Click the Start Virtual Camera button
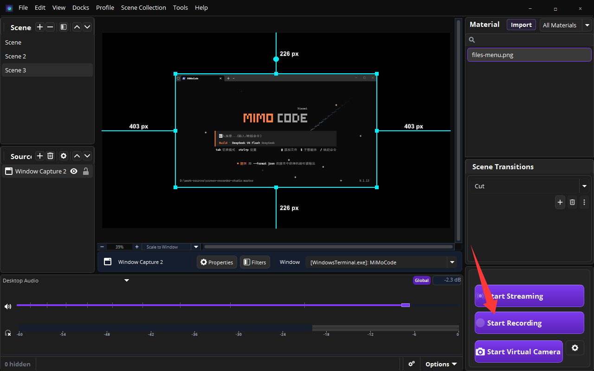Viewport: 594px width, 371px height. tap(518, 352)
